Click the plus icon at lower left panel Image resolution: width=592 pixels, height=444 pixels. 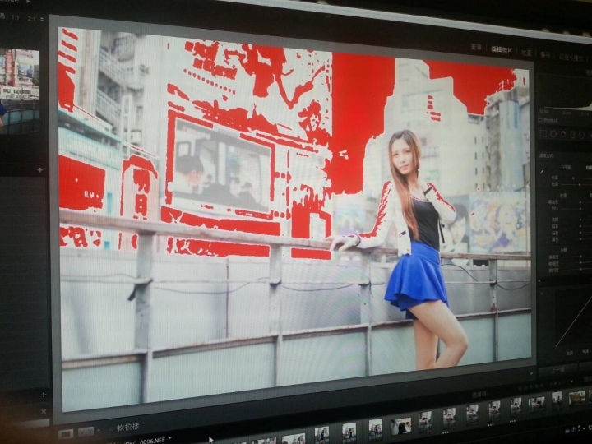44,395
